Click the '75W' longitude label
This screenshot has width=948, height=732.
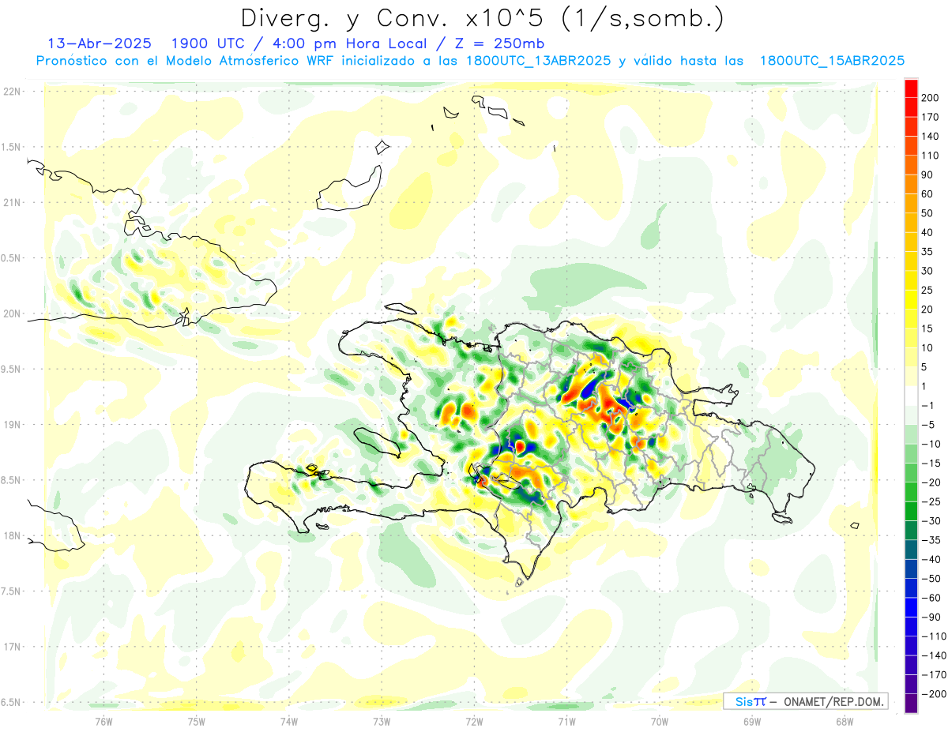(x=197, y=720)
